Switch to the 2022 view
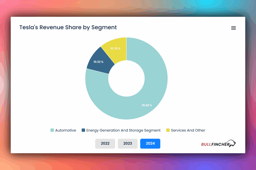The height and width of the screenshot is (170, 256). [105, 144]
